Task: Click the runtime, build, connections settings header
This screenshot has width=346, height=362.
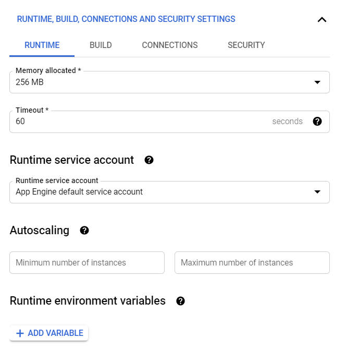Action: tap(126, 19)
